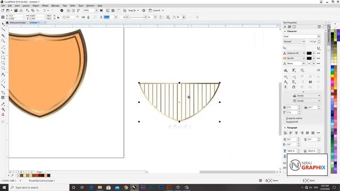Image resolution: width=340 pixels, height=191 pixels.
Task: Select the Freehand tool
Action: (3, 47)
